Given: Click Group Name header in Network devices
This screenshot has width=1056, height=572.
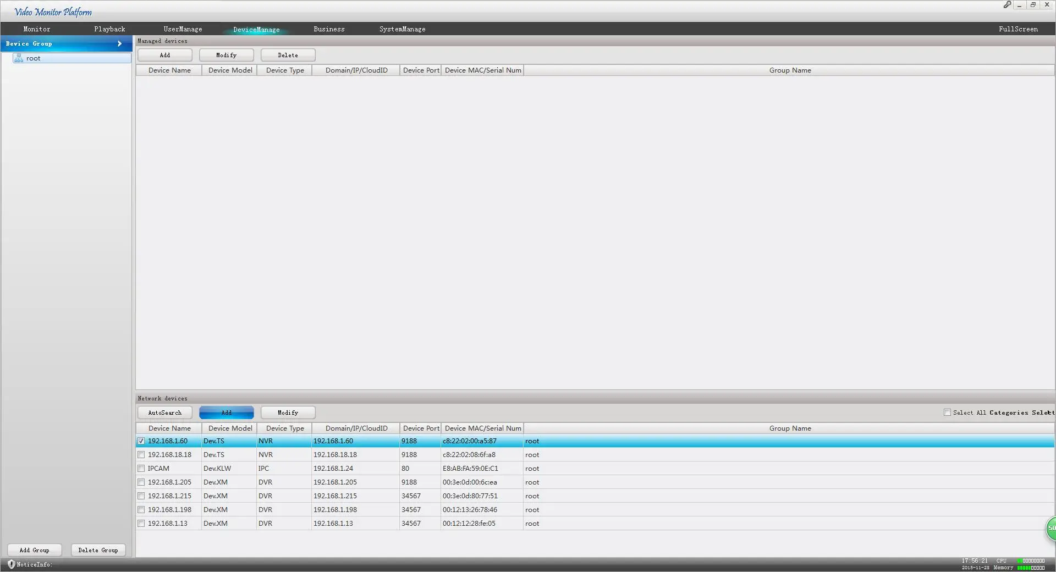Looking at the screenshot, I should (x=789, y=428).
